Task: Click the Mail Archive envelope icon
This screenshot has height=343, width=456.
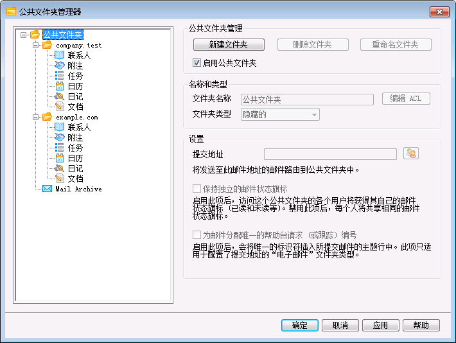Action: (x=47, y=189)
